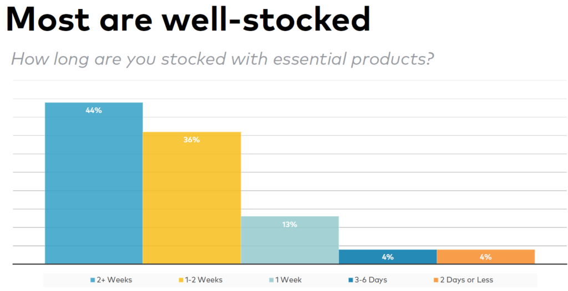
Task: Click the dark blue 4% bar
Action: click(x=388, y=257)
